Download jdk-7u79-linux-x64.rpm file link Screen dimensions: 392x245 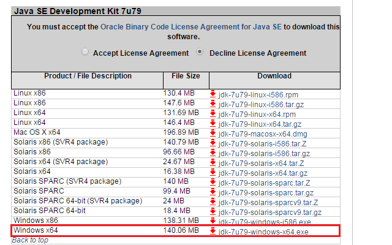coord(257,115)
